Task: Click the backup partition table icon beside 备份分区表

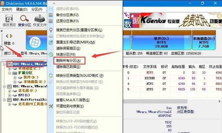Action: tap(51, 15)
